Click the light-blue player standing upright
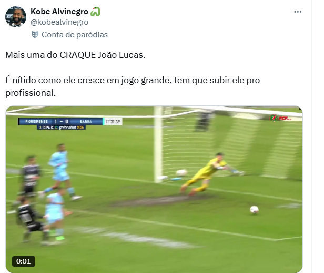Screen dimensions: 324x273 click(61, 172)
